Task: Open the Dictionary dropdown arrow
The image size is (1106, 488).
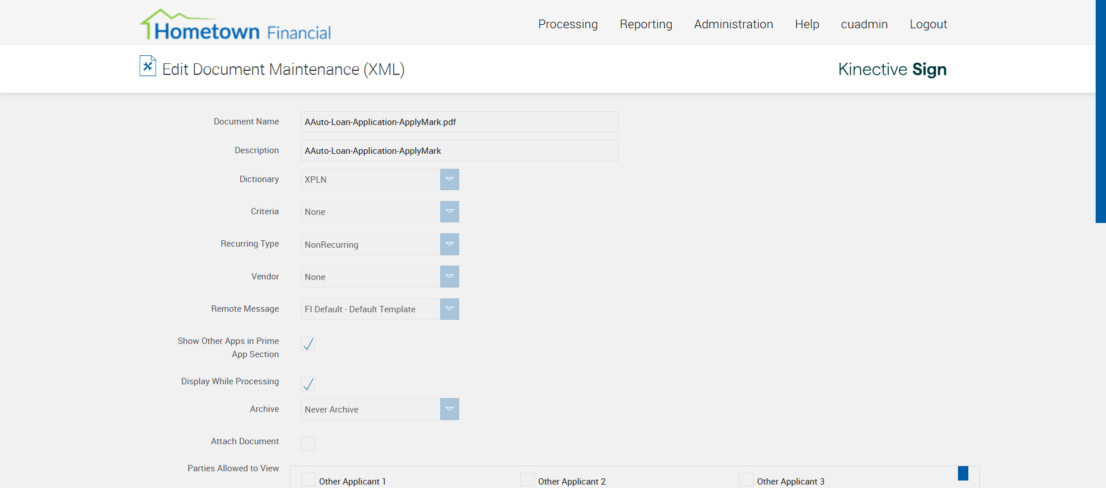Action: tap(449, 179)
